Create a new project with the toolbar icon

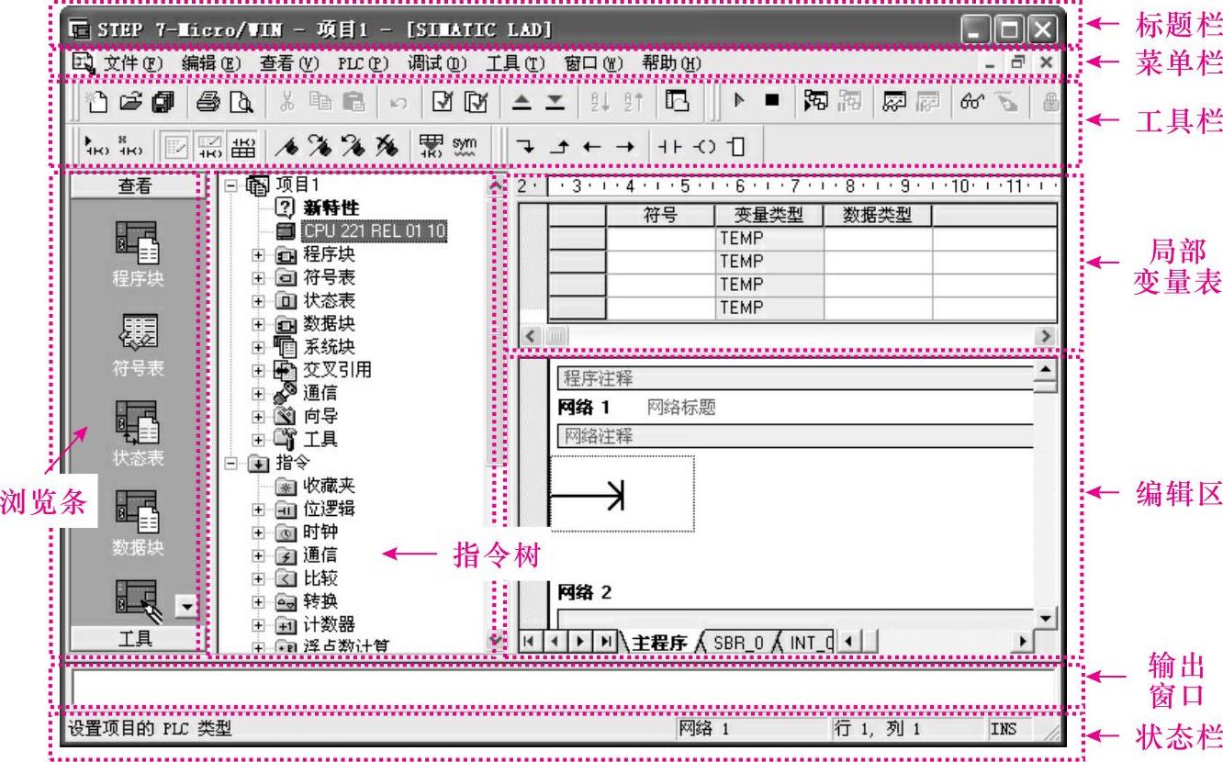[96, 102]
